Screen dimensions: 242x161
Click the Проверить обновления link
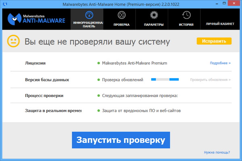[x=210, y=80]
